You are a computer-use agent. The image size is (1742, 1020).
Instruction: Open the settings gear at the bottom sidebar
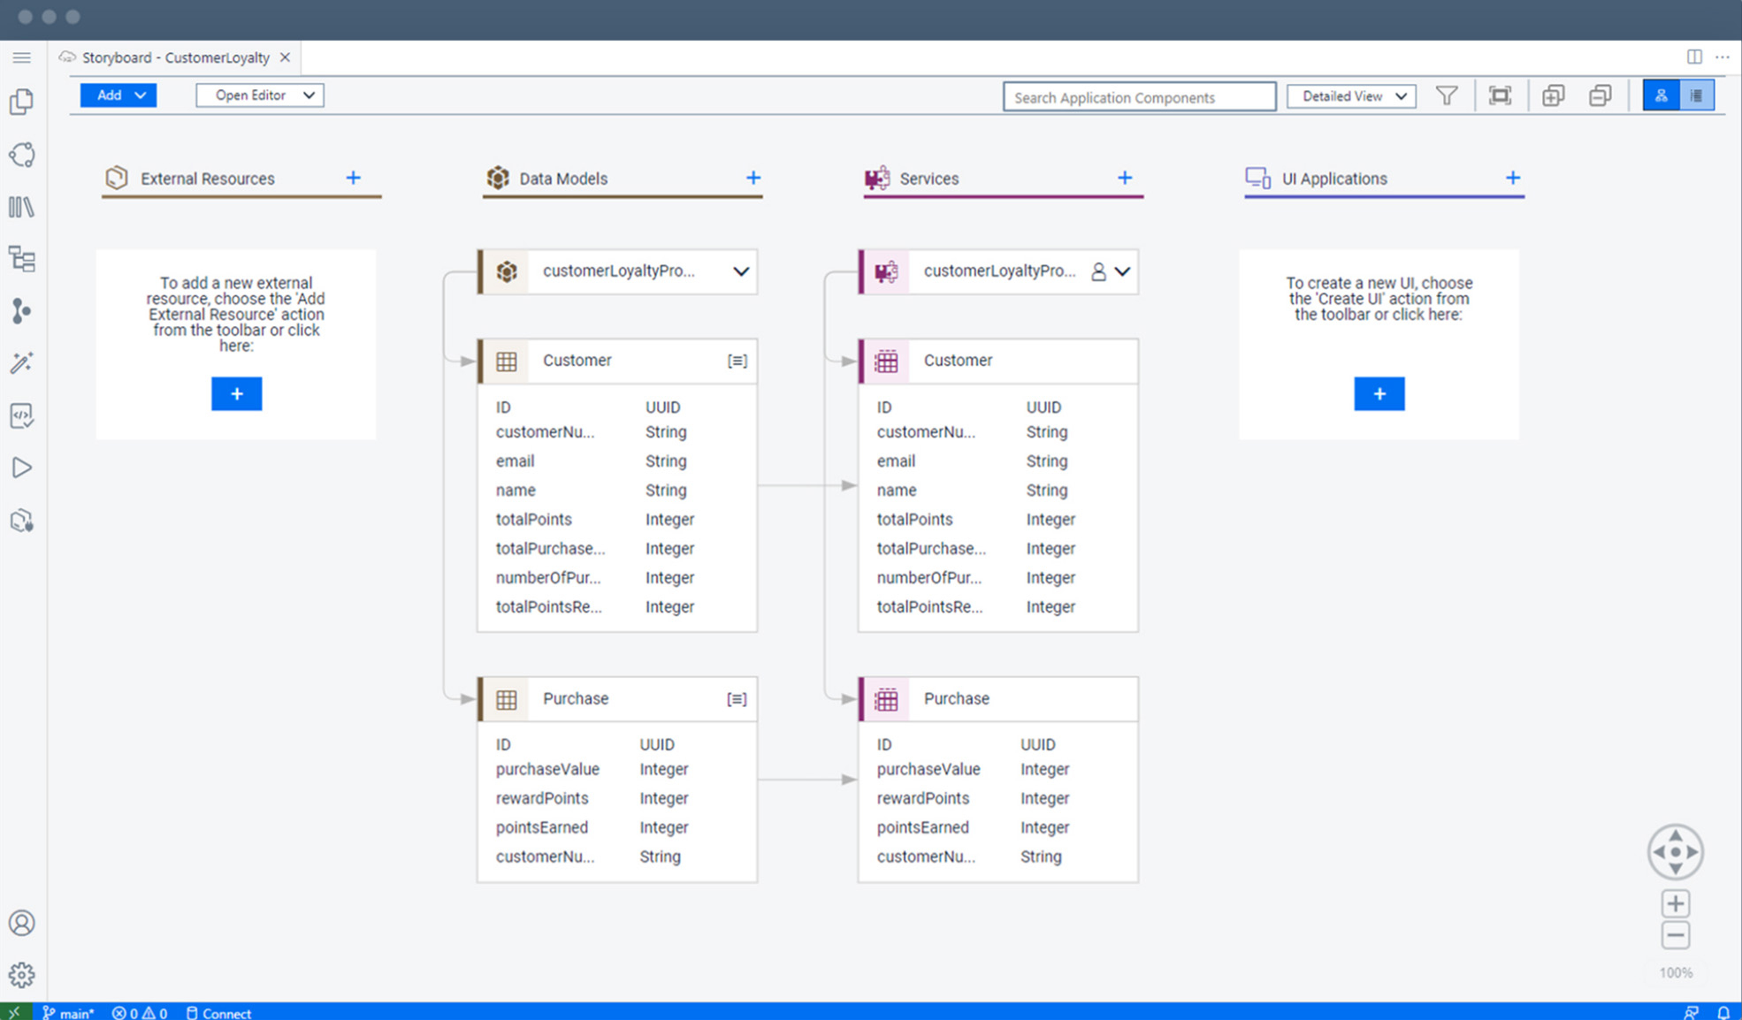[x=21, y=975]
